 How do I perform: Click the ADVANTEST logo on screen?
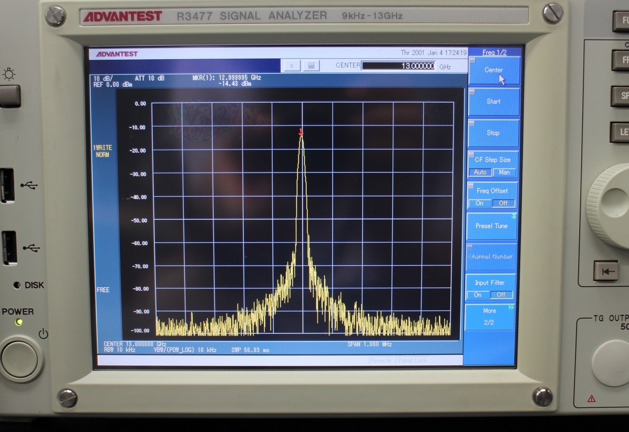click(x=117, y=54)
